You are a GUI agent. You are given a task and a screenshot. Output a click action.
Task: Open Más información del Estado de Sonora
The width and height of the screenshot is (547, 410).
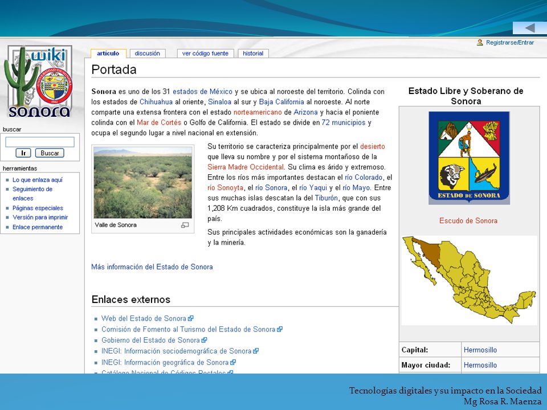(152, 267)
